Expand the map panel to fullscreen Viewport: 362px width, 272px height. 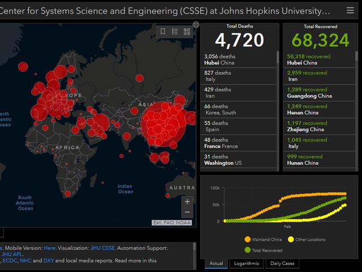tap(196, 25)
